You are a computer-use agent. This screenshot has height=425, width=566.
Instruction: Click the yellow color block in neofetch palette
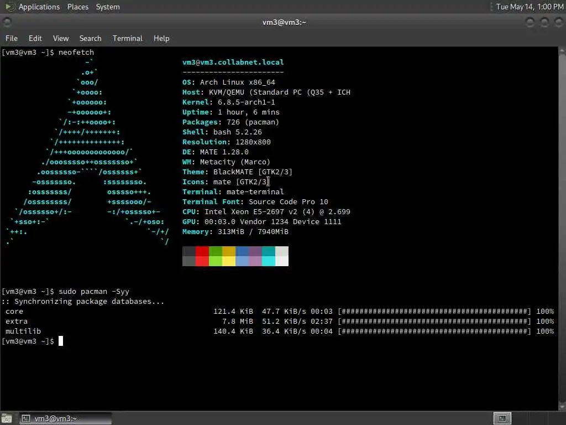tap(229, 256)
